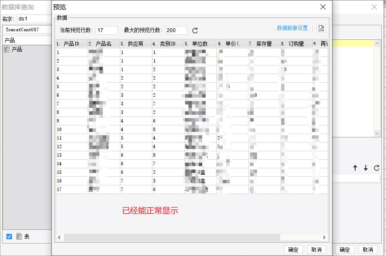Click the 当前预览行数 input field
386x256 pixels.
tap(107, 30)
